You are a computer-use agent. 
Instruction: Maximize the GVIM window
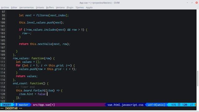pyautogui.click(x=192, y=3)
